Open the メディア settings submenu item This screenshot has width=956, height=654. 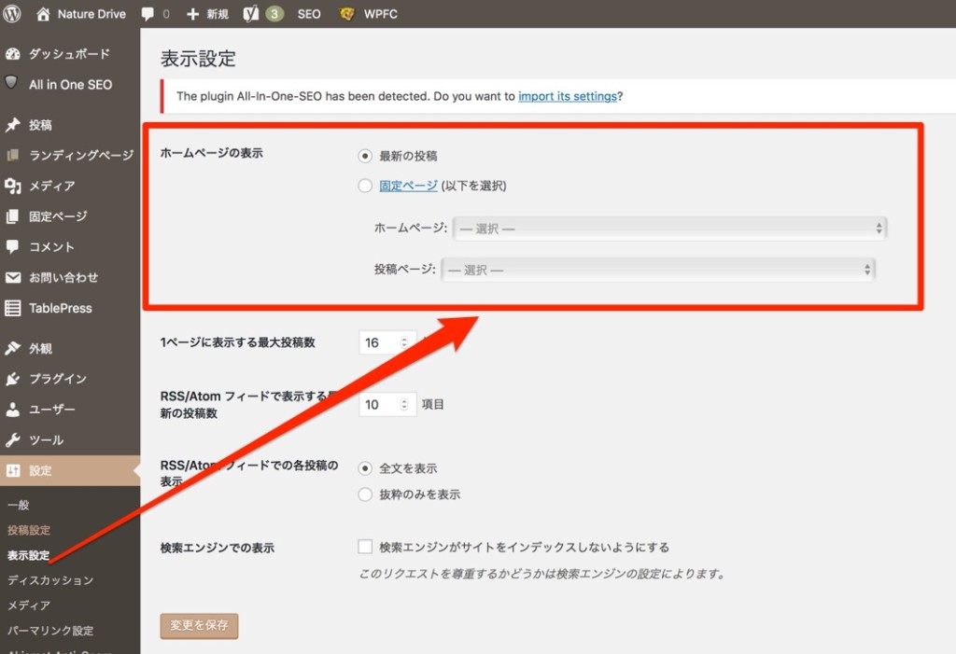tap(29, 605)
